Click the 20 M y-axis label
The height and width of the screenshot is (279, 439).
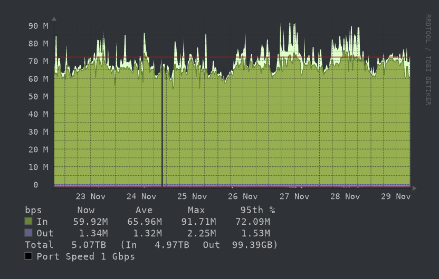point(38,150)
